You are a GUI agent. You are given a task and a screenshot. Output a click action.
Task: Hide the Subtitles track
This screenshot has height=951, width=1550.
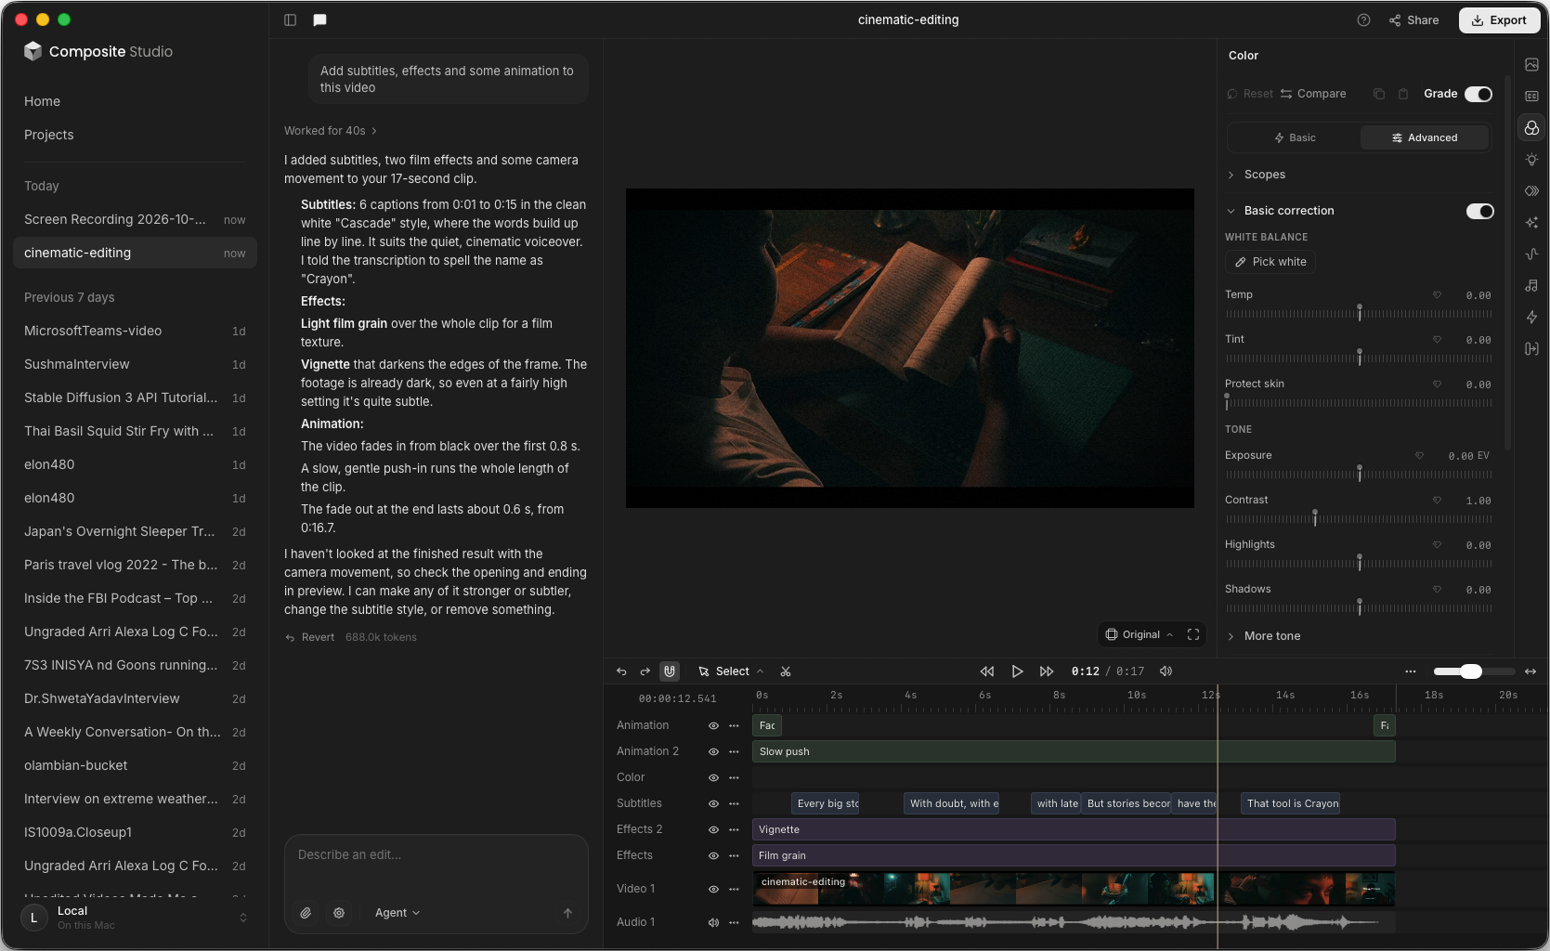click(x=713, y=803)
